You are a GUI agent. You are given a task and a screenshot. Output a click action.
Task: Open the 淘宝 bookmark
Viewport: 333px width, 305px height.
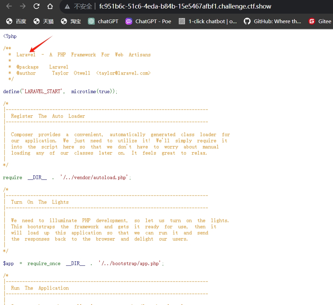pos(71,21)
